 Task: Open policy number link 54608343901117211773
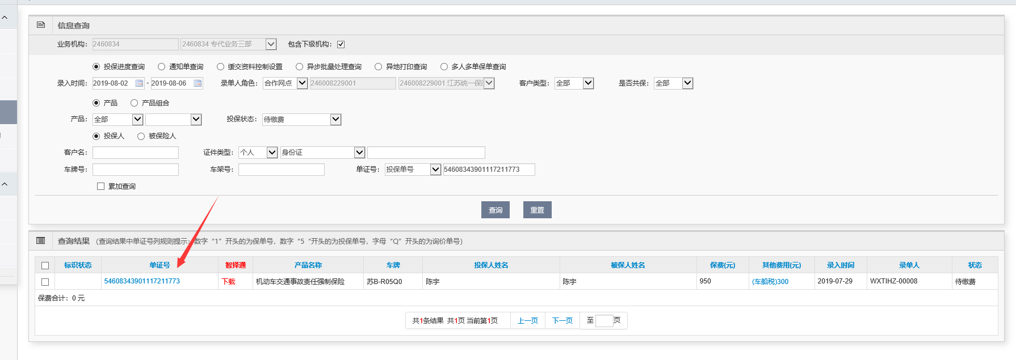tap(142, 281)
